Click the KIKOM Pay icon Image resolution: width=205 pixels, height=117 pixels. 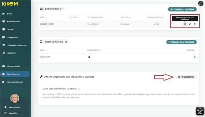click(4, 53)
